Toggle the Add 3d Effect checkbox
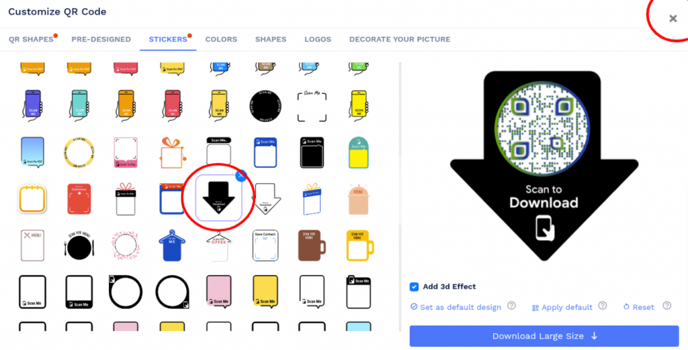Image resolution: width=688 pixels, height=350 pixels. point(414,286)
